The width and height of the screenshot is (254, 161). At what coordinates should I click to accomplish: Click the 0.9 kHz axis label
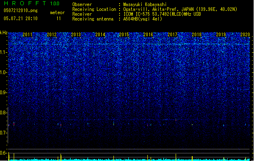[x=4, y=93]
